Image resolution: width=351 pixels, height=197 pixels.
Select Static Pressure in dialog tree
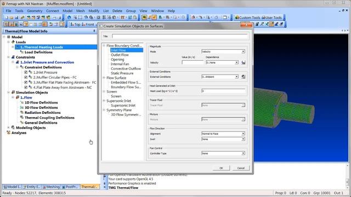coord(122,73)
